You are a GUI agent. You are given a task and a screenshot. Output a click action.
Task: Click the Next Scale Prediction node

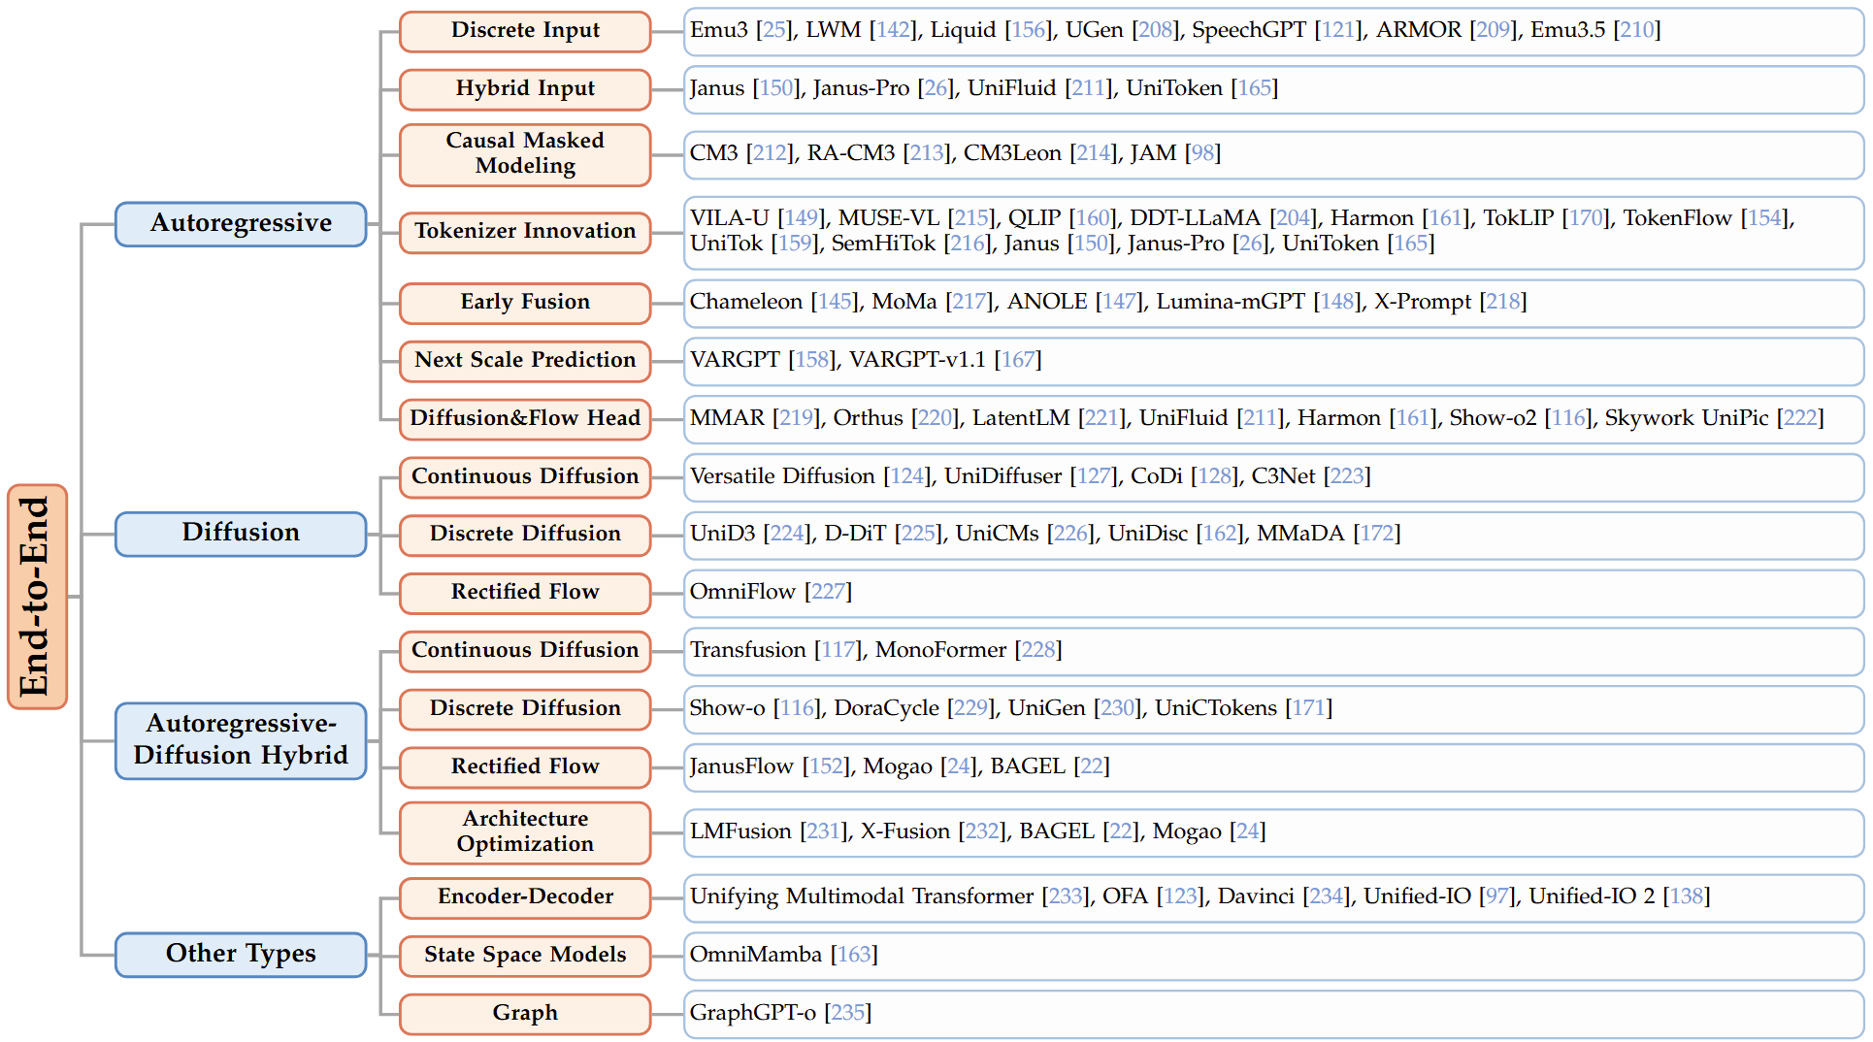[524, 360]
